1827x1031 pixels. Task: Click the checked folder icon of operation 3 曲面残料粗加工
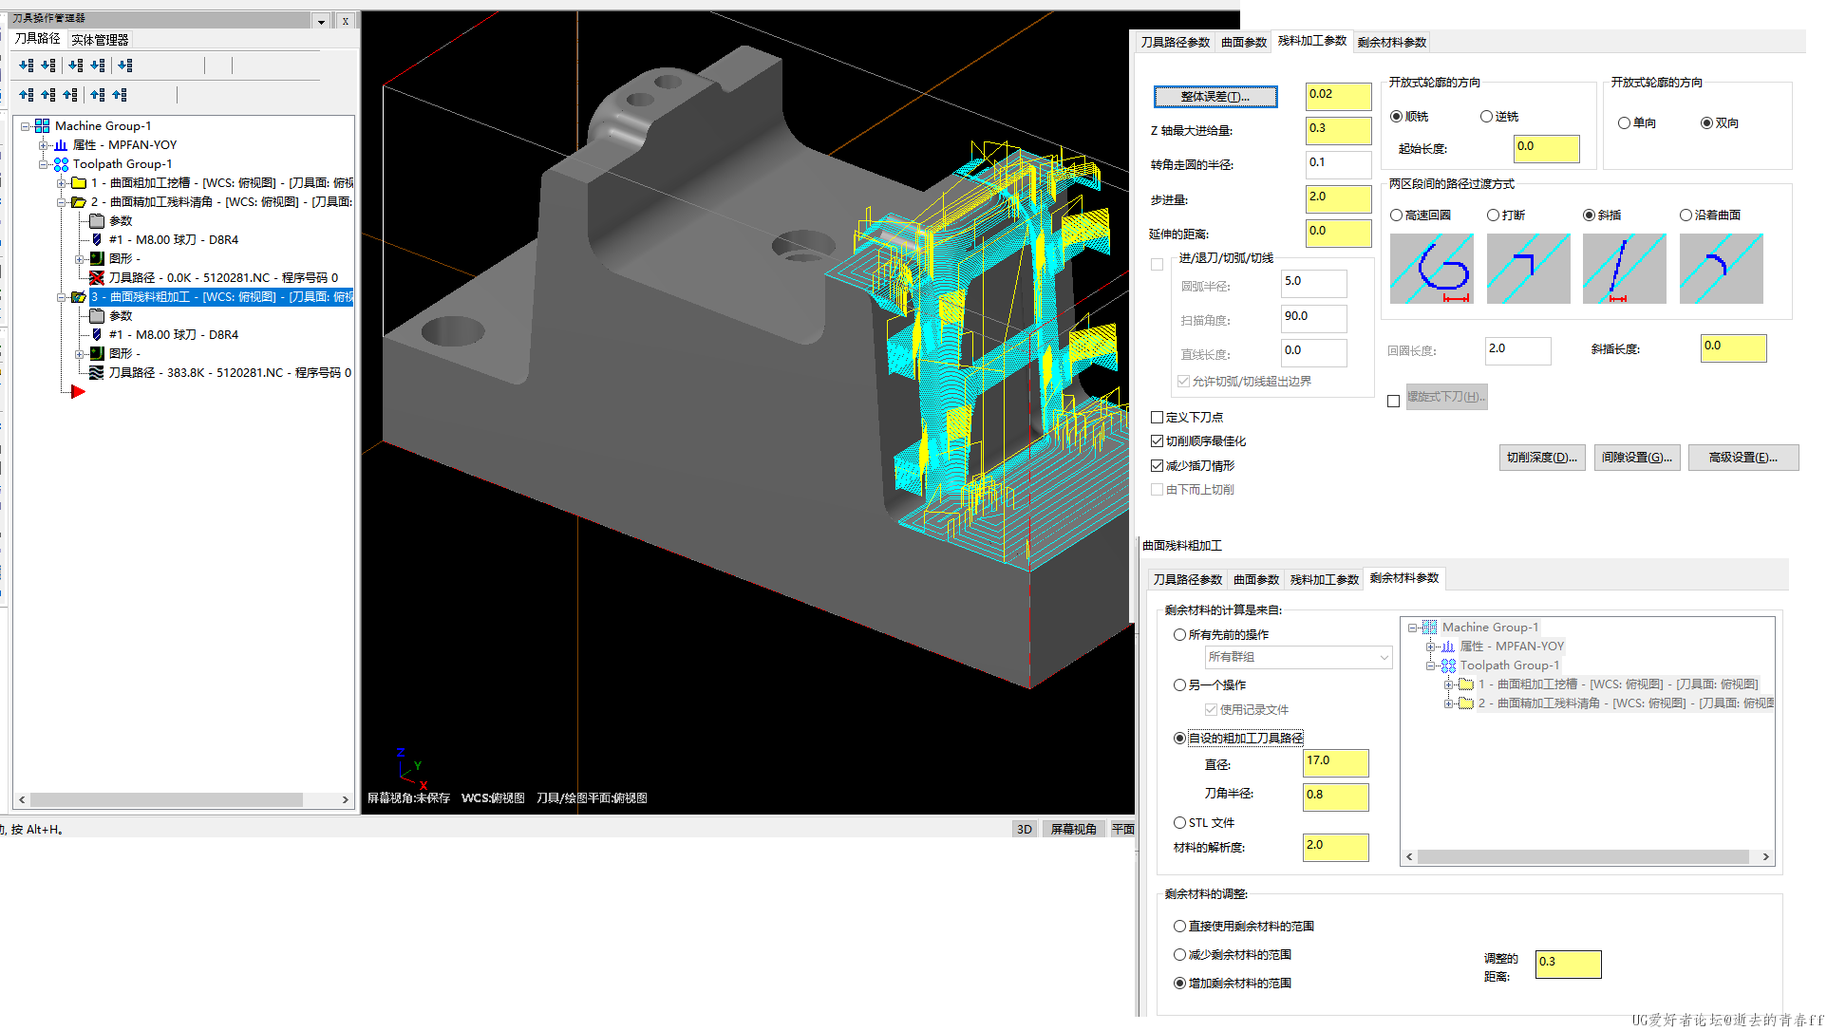[x=79, y=297]
